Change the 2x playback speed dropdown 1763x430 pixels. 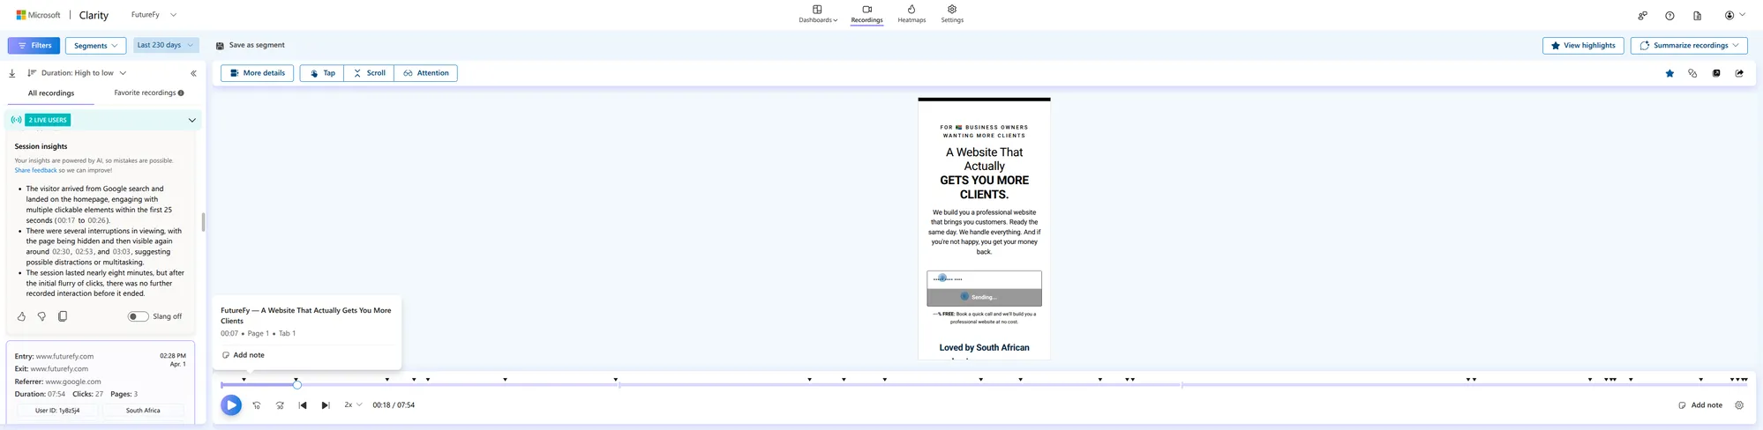click(353, 405)
